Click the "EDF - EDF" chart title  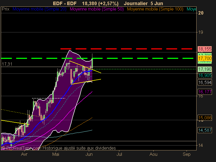tap(65, 3)
